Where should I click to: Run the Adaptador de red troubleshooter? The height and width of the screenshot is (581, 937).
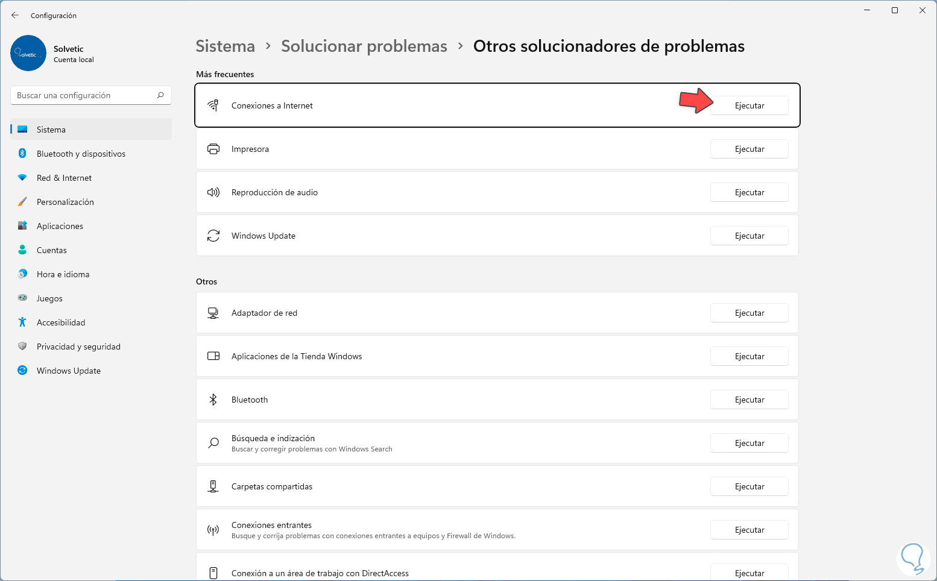click(749, 313)
